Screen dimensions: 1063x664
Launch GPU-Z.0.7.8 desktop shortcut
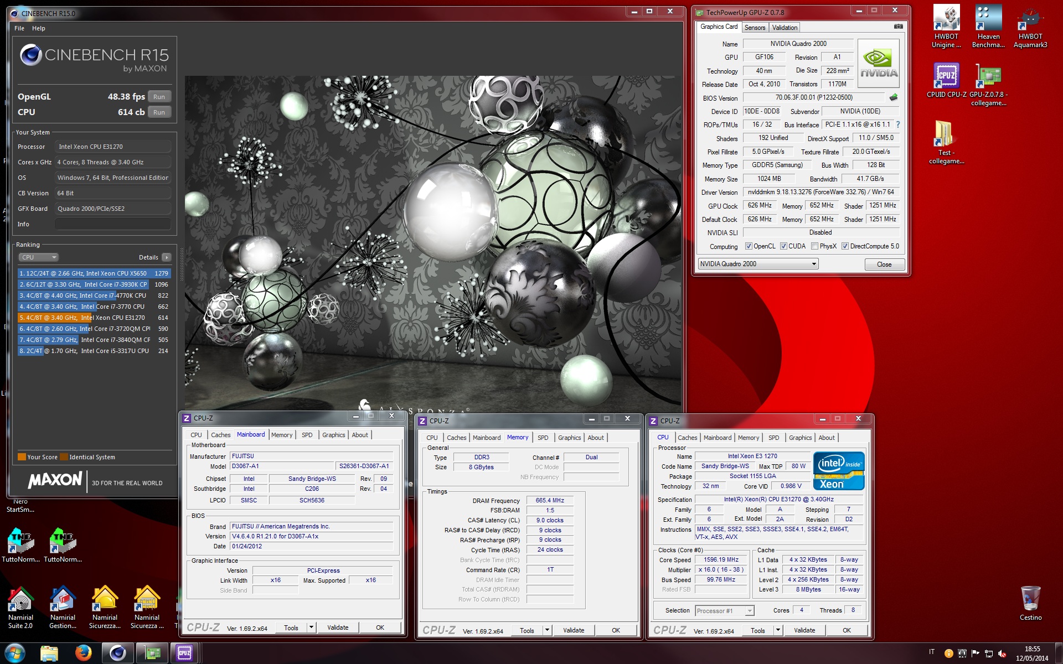[x=988, y=85]
